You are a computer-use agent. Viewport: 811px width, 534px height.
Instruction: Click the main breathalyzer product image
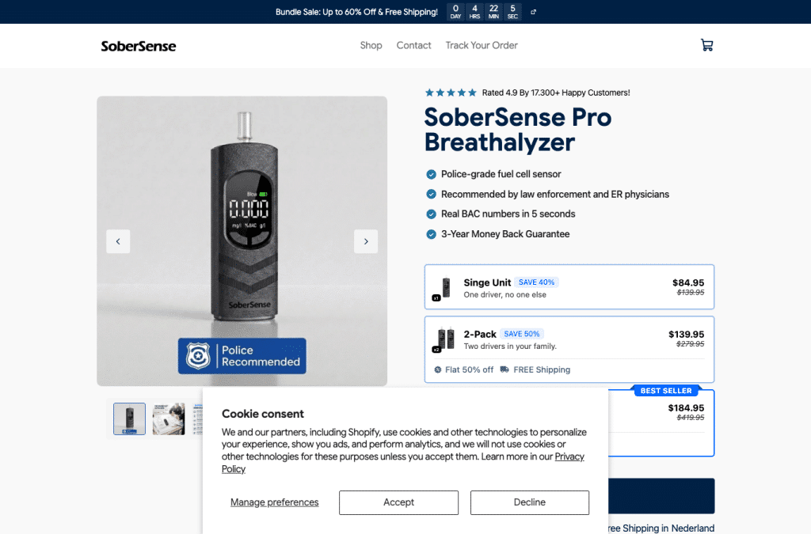point(242,240)
